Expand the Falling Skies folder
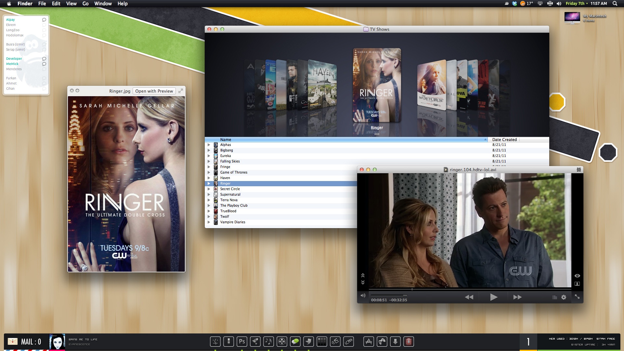624x351 pixels. 209,162
